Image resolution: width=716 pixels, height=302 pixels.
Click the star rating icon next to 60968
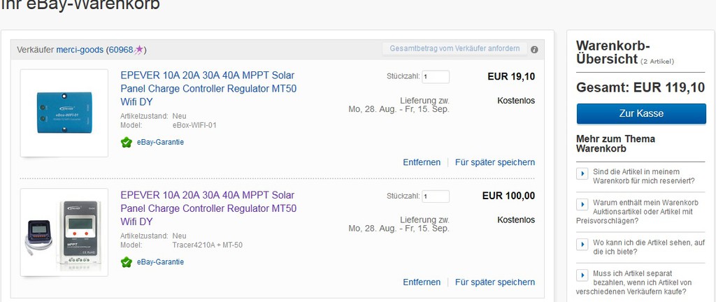139,50
